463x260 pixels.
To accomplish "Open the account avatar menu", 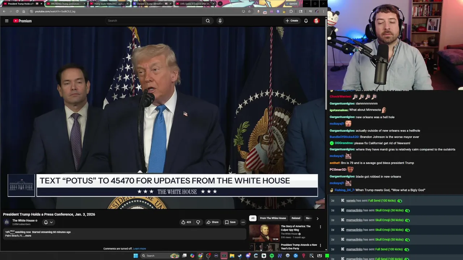I will pos(317,21).
